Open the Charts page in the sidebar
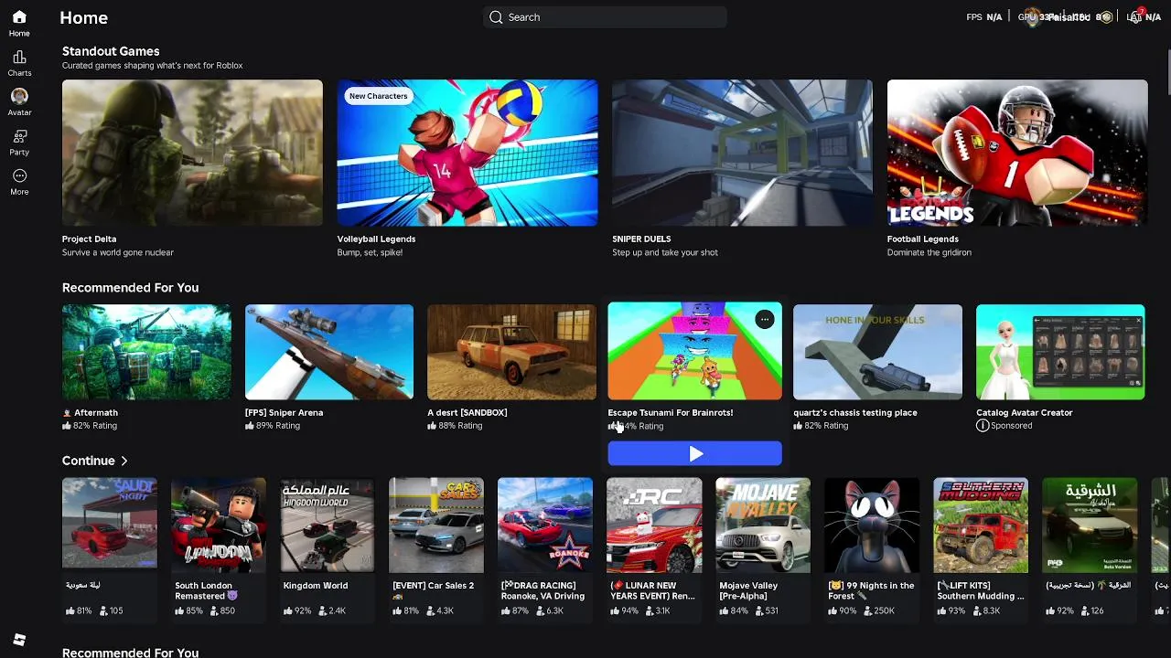The height and width of the screenshot is (658, 1171). tap(19, 63)
